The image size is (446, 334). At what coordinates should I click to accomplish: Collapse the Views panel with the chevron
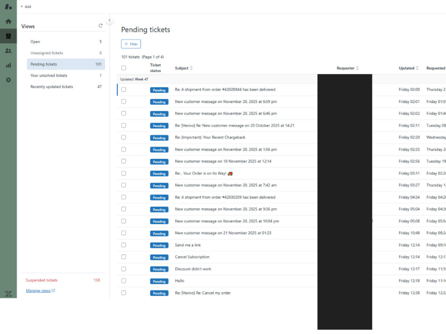tap(110, 20)
